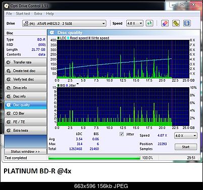Click the disc Type value BD-R
203x190 pixels.
[x=41, y=40]
